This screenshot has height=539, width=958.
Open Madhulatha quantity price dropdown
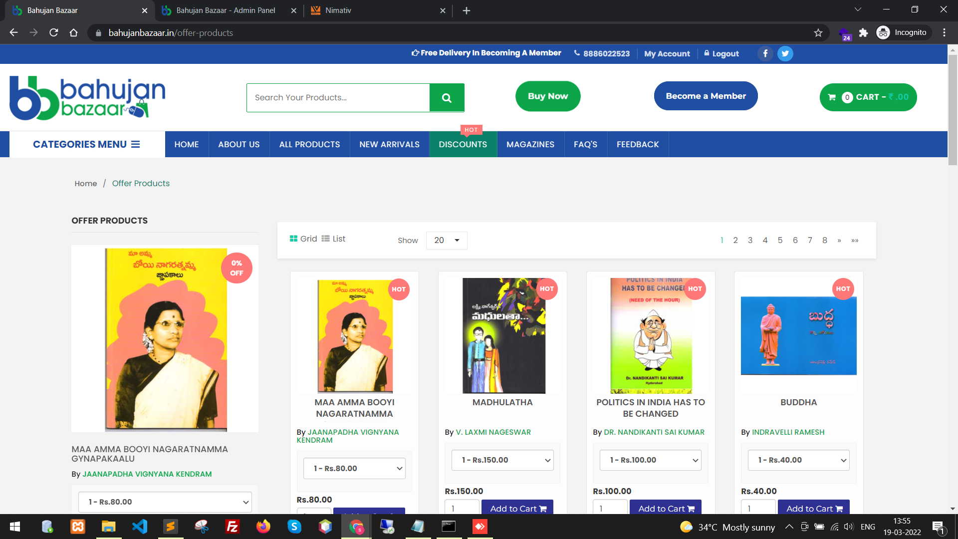pyautogui.click(x=502, y=460)
